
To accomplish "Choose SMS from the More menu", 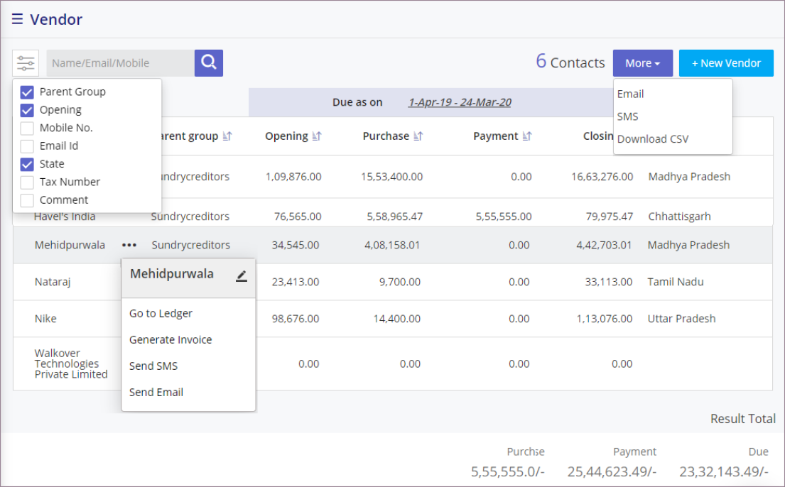I will pyautogui.click(x=627, y=116).
